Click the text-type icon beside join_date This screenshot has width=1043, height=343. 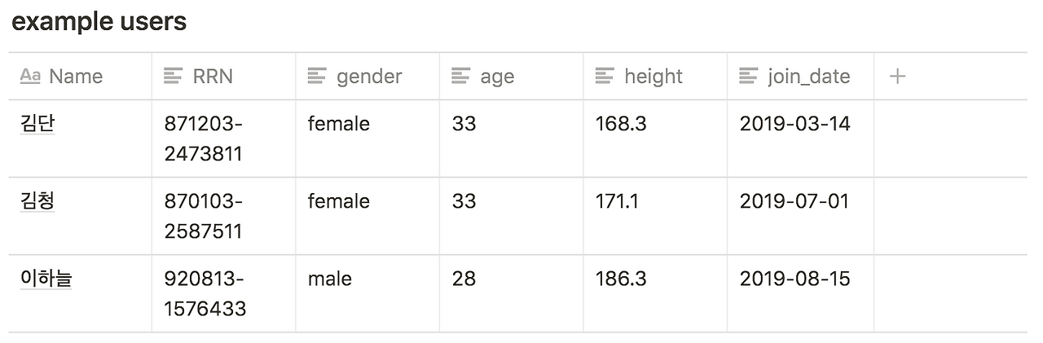point(748,77)
